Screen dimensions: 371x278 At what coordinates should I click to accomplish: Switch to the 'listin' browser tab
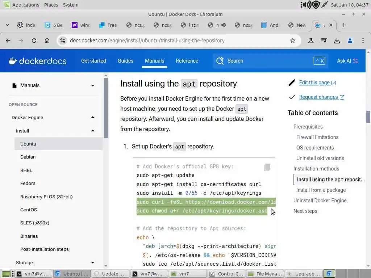[190, 25]
